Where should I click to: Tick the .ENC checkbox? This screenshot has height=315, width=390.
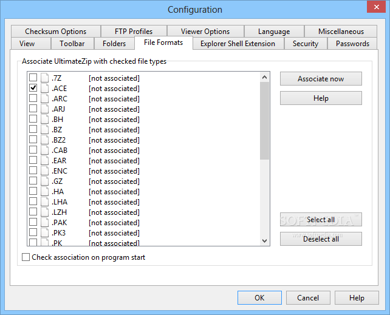point(33,170)
